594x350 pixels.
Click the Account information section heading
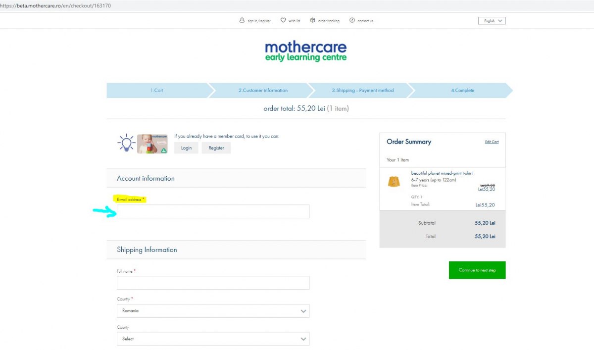coord(146,179)
